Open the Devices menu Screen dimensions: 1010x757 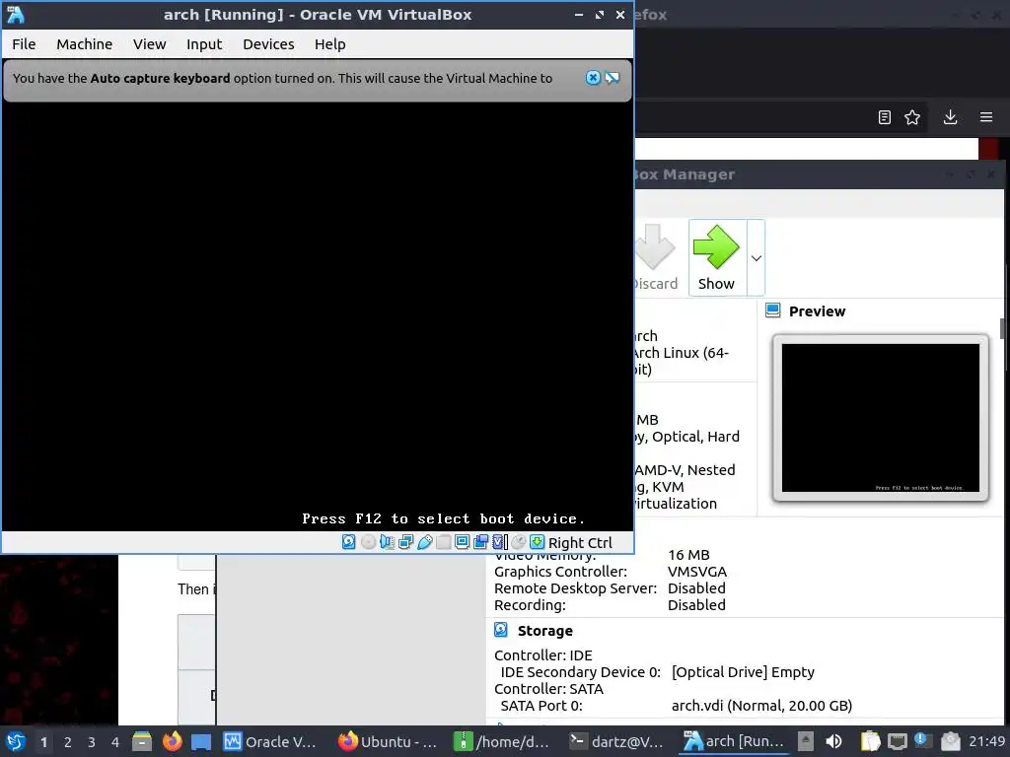268,44
